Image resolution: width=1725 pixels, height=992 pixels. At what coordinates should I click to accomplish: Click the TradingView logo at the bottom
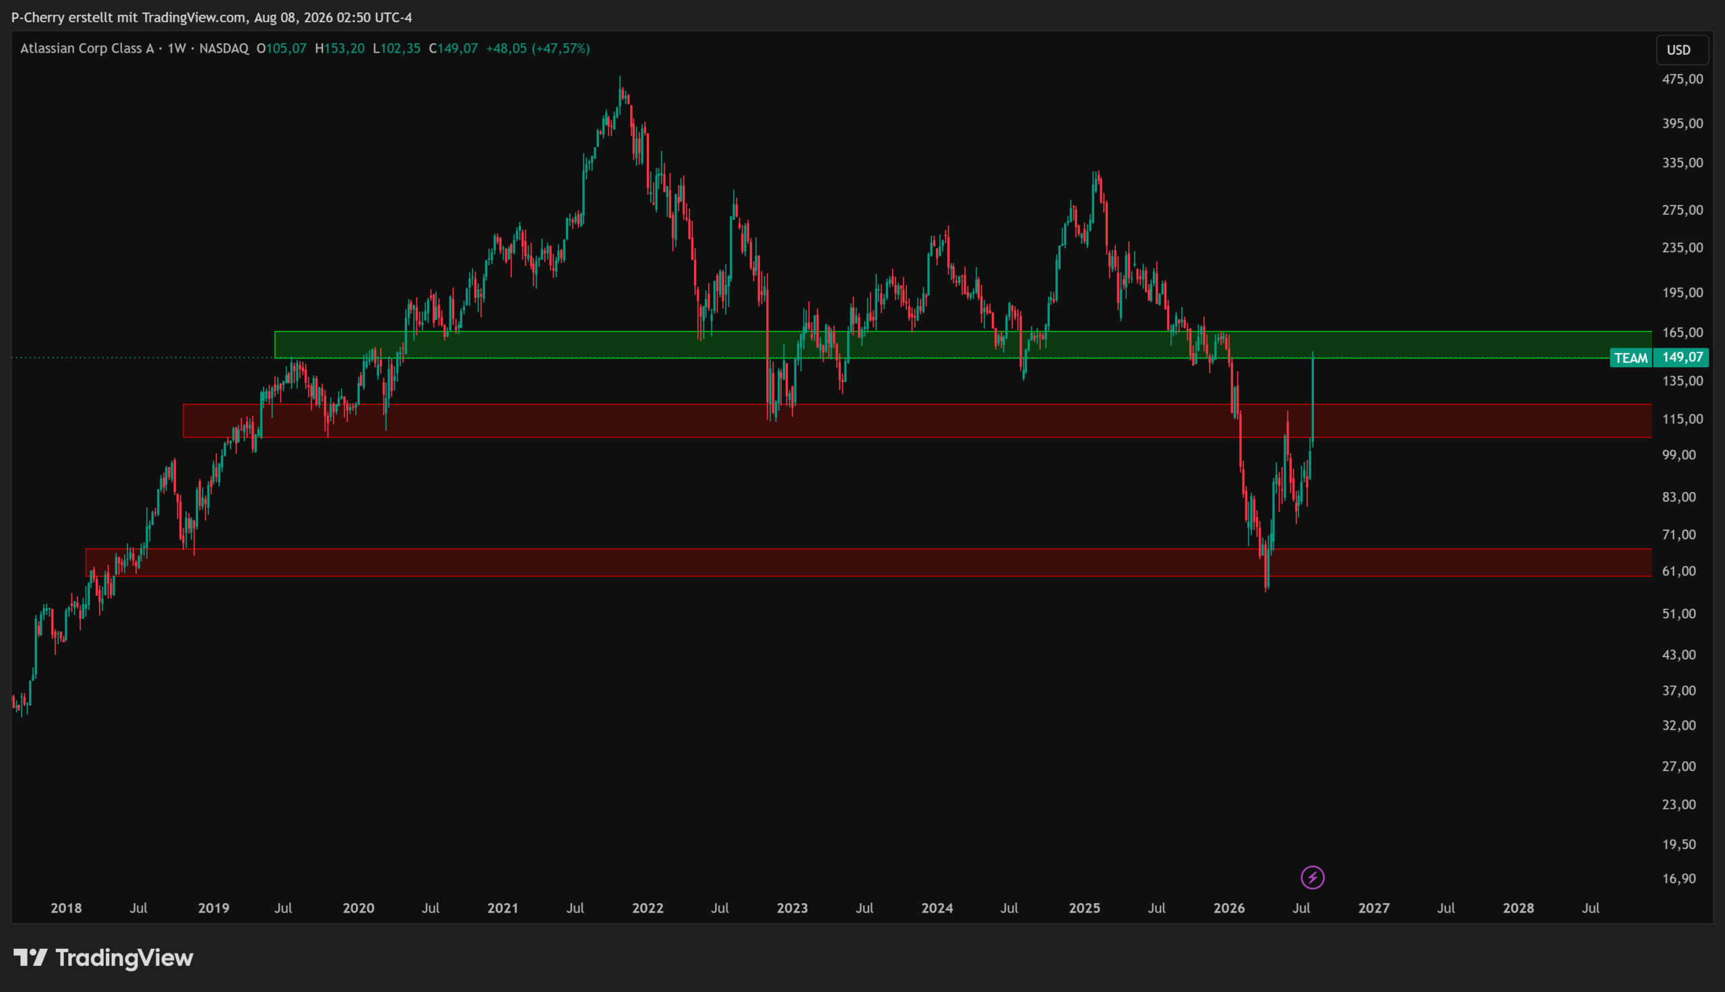104,957
